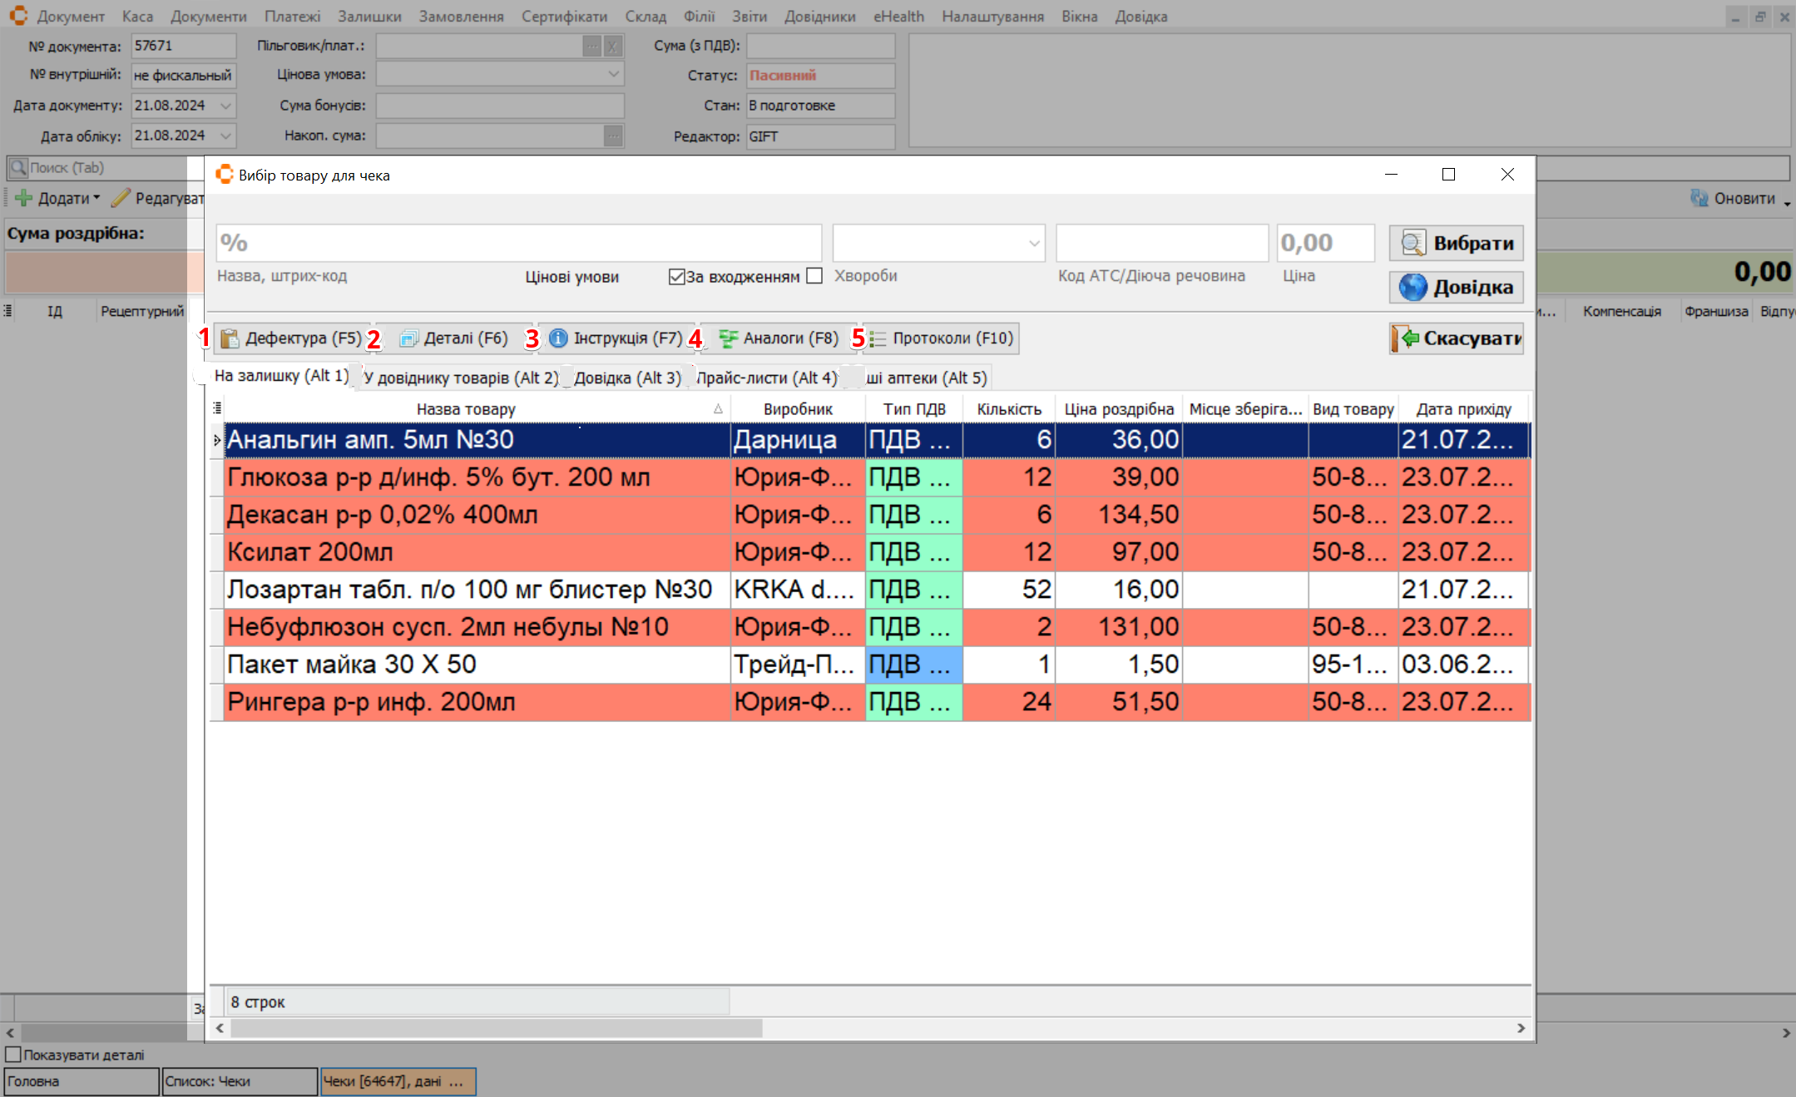The width and height of the screenshot is (1796, 1097).
Task: Click the Аналоги (F8) tree icon
Action: (x=728, y=338)
